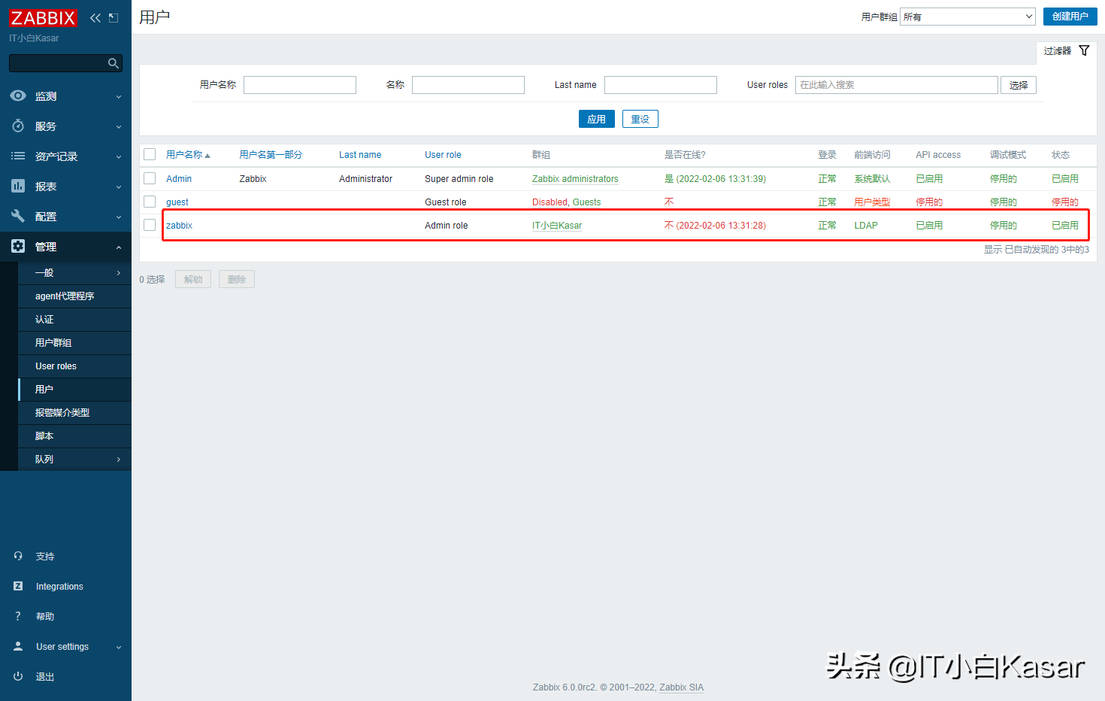Click the Zabbix logo in sidebar
The height and width of the screenshot is (701, 1105).
[43, 18]
